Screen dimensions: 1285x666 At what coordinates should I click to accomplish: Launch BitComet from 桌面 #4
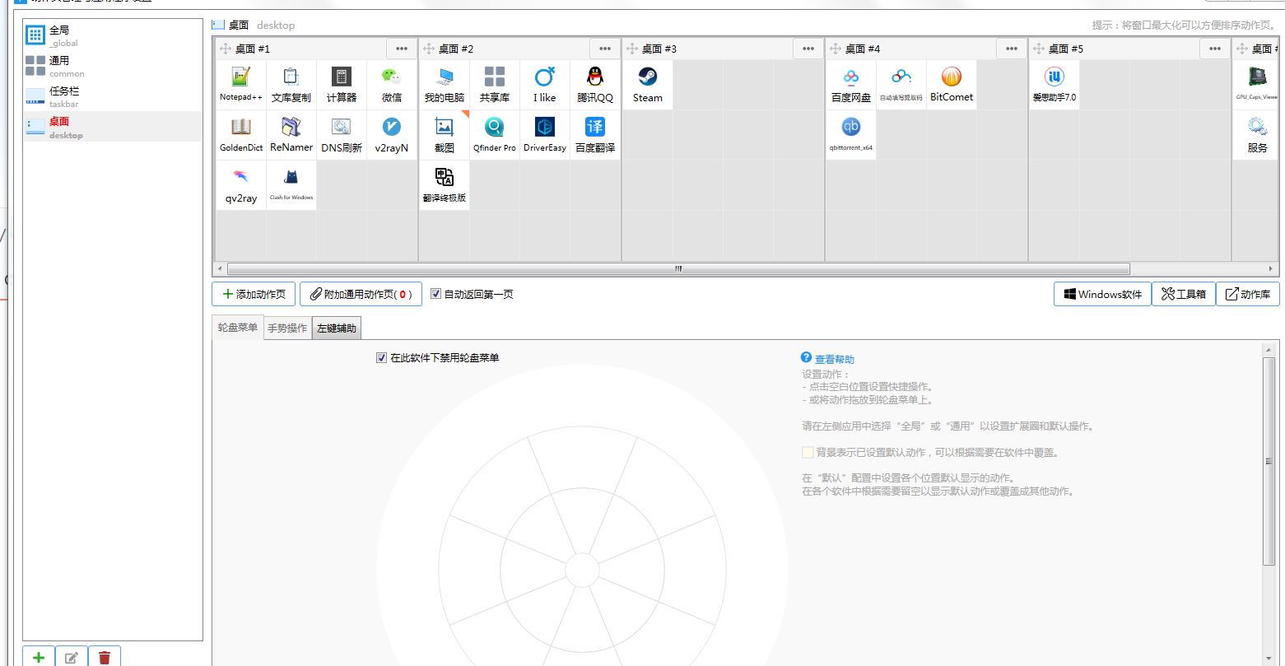point(951,82)
